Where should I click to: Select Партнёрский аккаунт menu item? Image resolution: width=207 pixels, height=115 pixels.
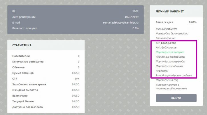pos(170,52)
